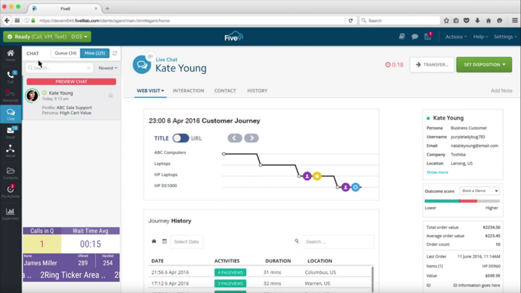Click the calendar icon in Journey History
Image resolution: width=521 pixels, height=293 pixels.
pos(164,242)
